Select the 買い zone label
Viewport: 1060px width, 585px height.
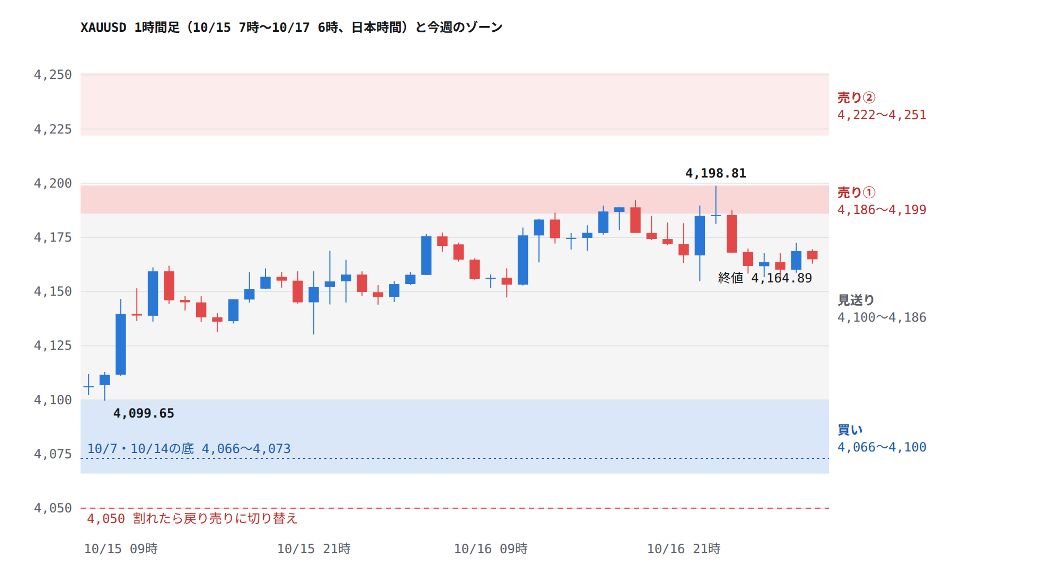(850, 430)
